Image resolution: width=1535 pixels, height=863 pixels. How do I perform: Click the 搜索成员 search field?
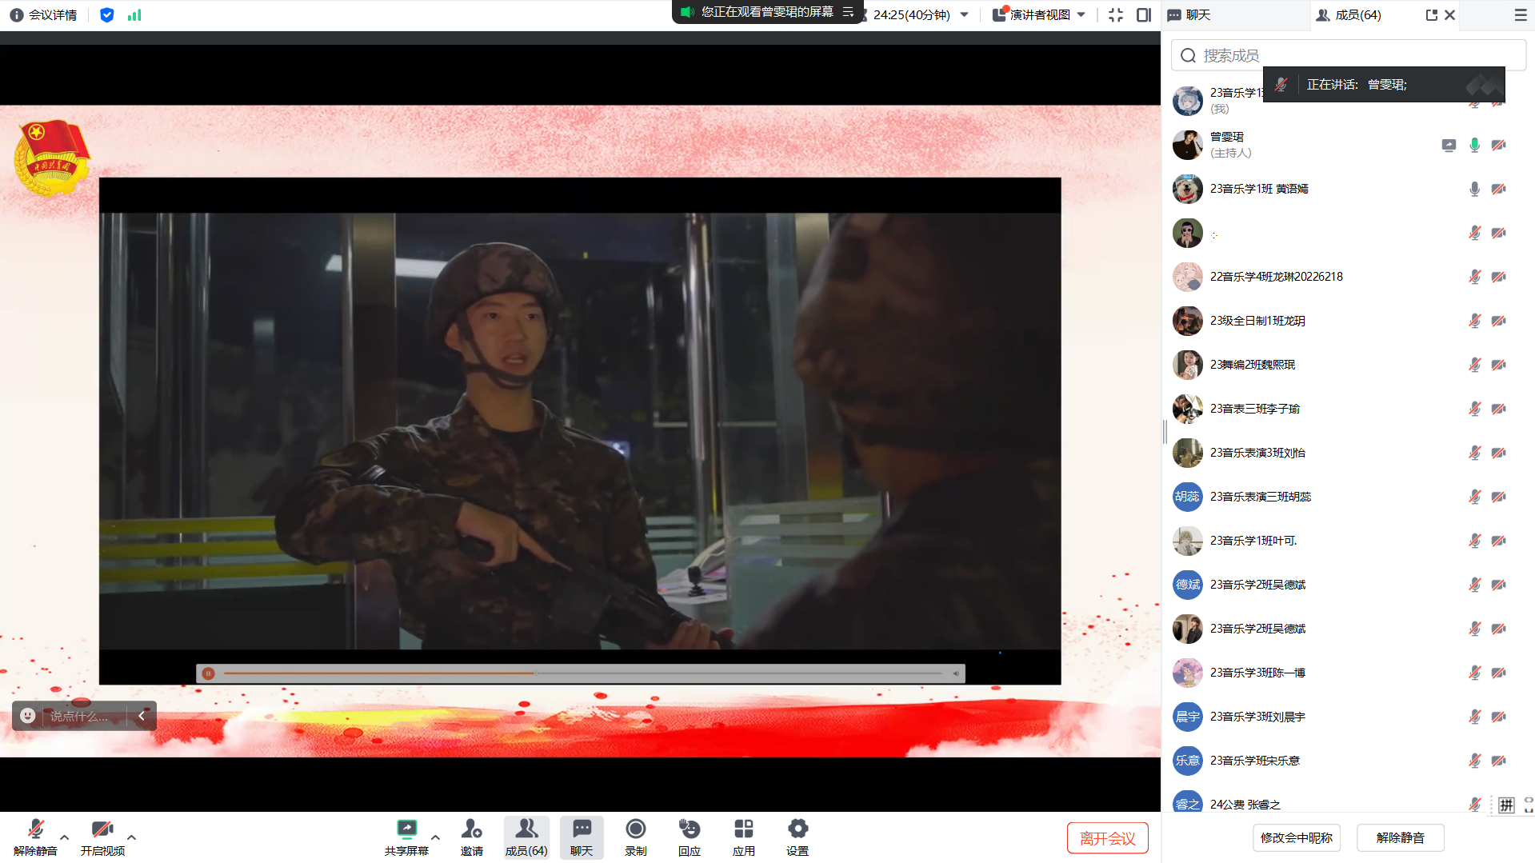click(x=1348, y=55)
